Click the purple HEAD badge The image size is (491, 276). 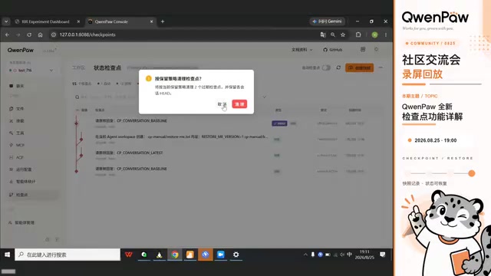coord(279,123)
